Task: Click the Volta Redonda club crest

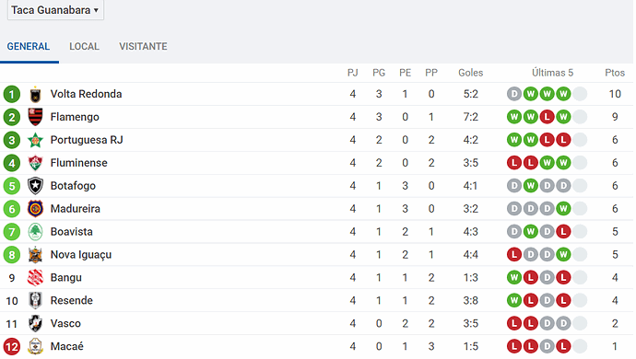Action: (35, 94)
